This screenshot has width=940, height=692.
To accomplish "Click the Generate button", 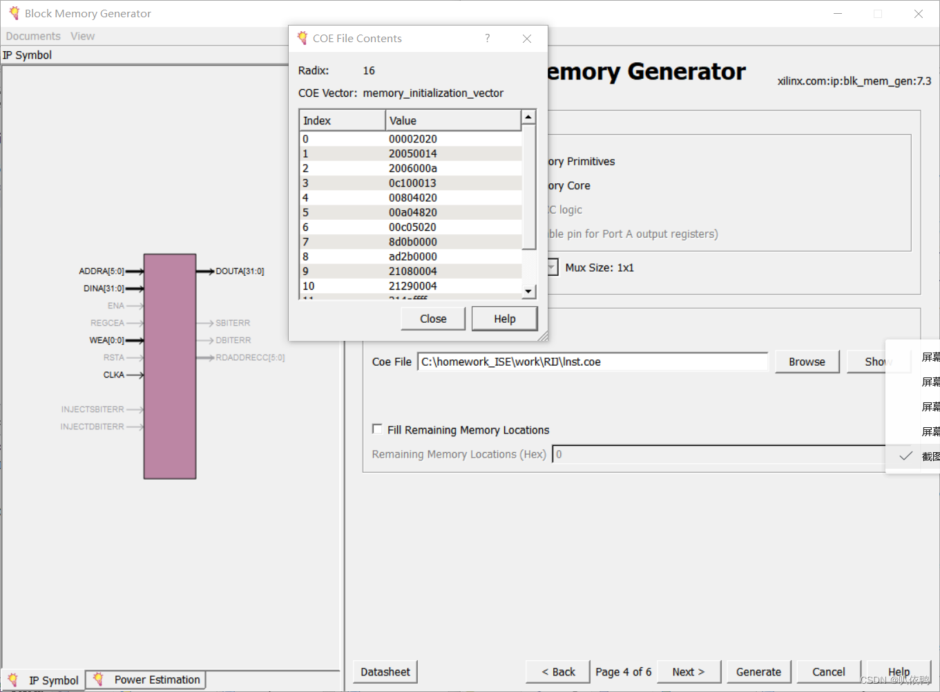I will click(758, 672).
